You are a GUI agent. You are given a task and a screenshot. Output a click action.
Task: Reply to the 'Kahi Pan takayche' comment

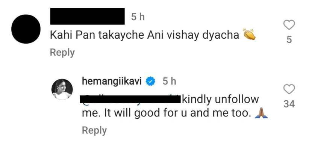click(x=62, y=53)
